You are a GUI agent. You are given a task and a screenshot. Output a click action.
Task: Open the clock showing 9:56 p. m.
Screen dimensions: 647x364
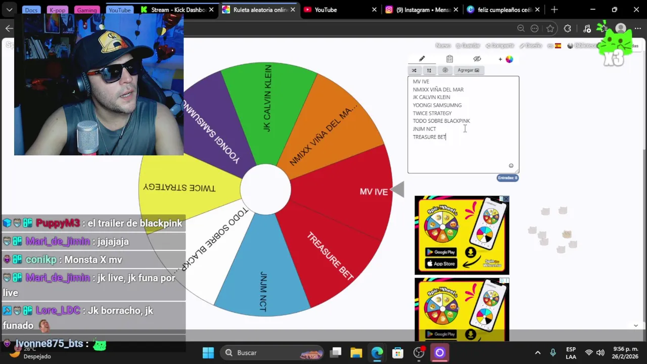tap(625, 352)
